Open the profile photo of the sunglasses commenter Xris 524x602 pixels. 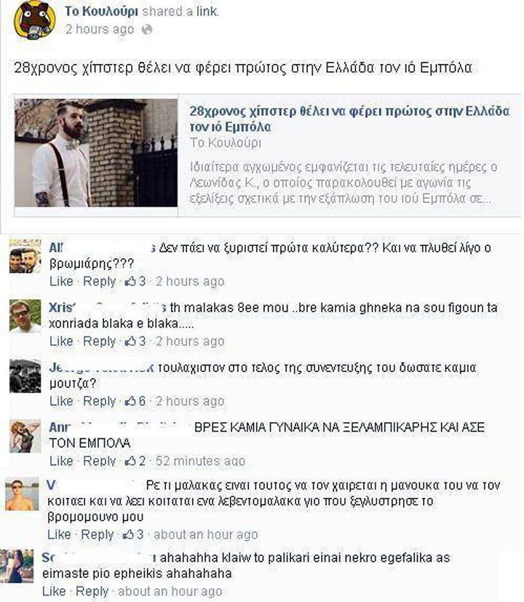[x=25, y=316]
